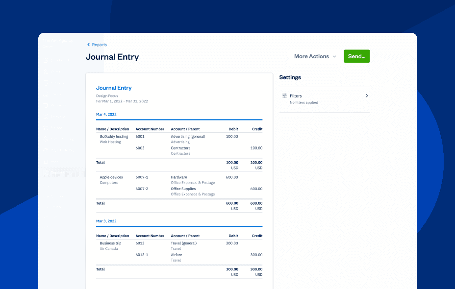Viewport: 455px width, 289px height.
Task: Click account number 6013-1
Action: coord(142,255)
